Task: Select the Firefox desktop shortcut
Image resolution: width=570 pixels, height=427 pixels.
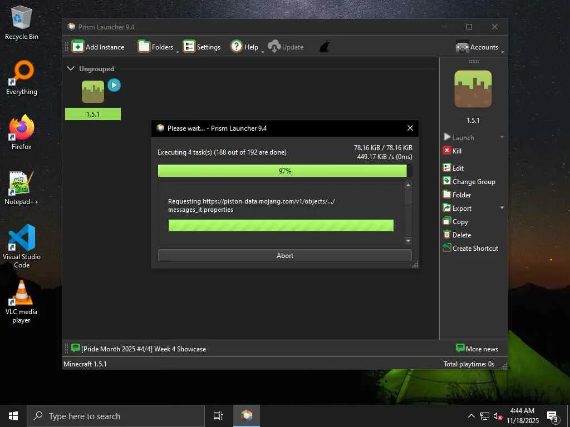Action: tap(22, 132)
